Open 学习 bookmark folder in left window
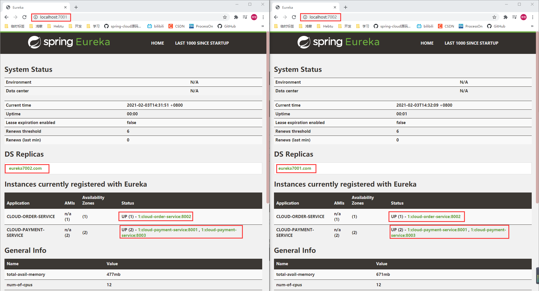The width and height of the screenshot is (539, 291). click(x=93, y=26)
